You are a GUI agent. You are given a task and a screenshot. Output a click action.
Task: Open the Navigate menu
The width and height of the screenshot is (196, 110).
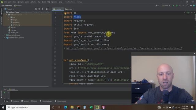tap(21, 2)
